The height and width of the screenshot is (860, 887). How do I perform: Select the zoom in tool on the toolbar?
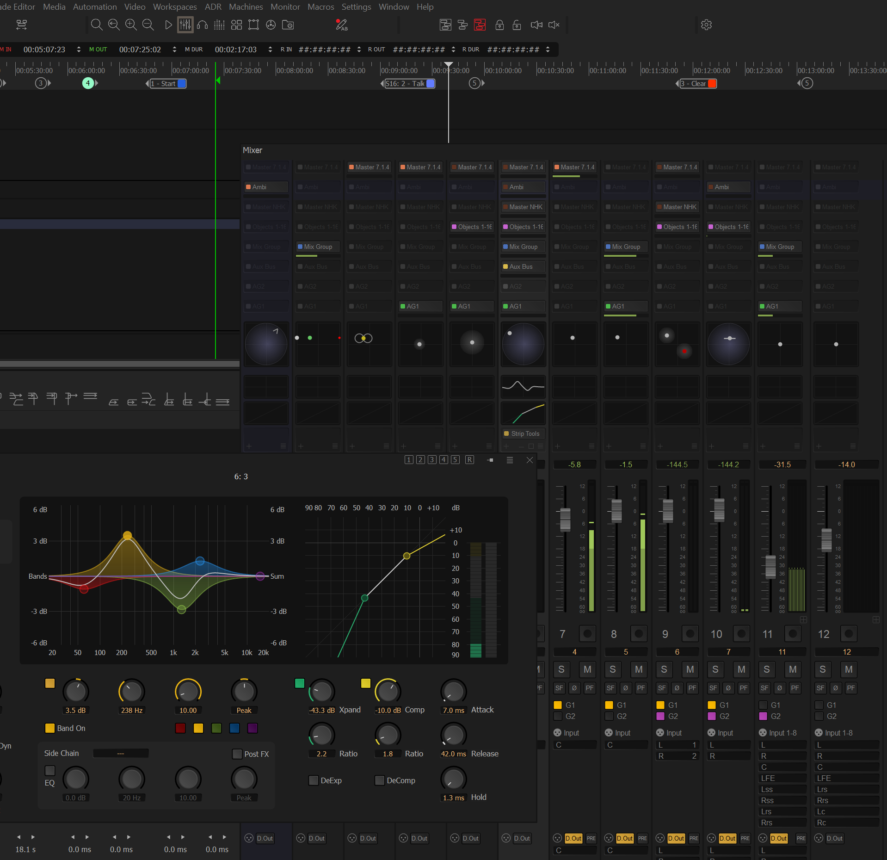coord(131,25)
